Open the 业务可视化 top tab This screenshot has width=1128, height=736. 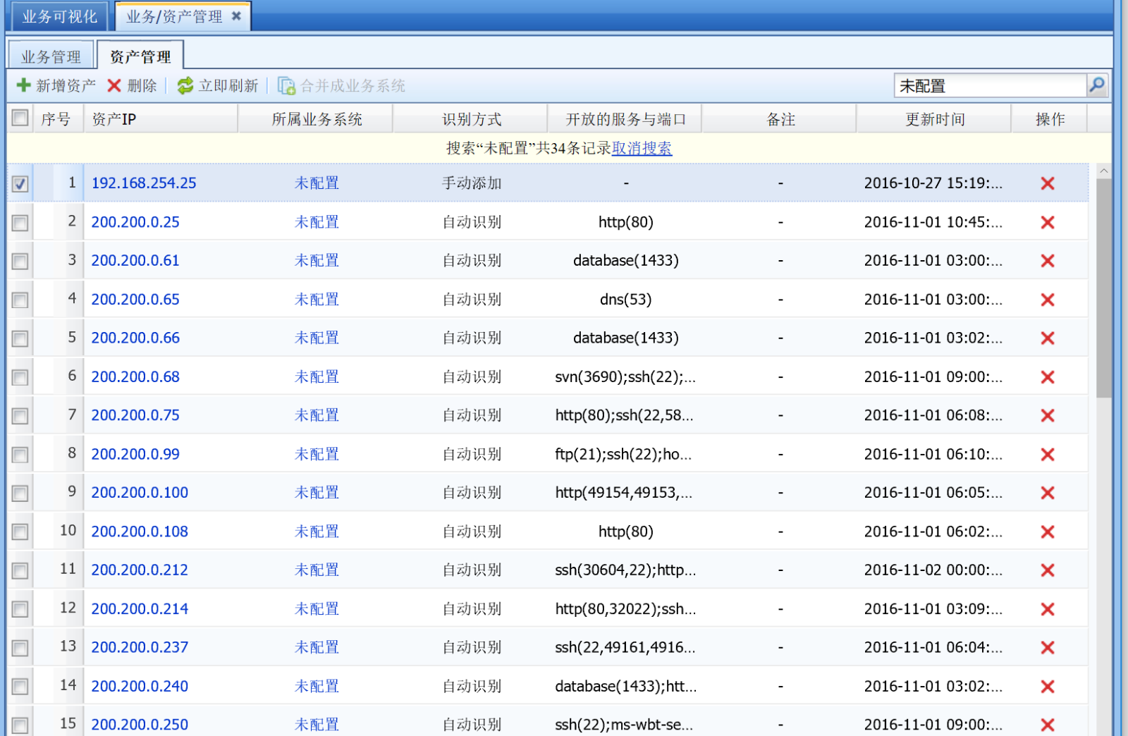[59, 16]
